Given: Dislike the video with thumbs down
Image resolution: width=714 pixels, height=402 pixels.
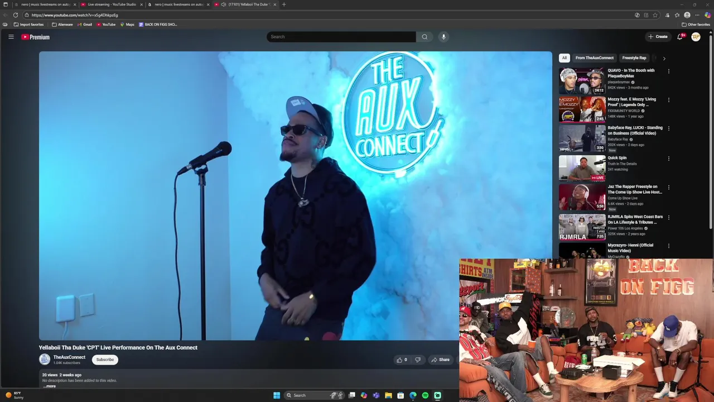Looking at the screenshot, I should point(417,360).
